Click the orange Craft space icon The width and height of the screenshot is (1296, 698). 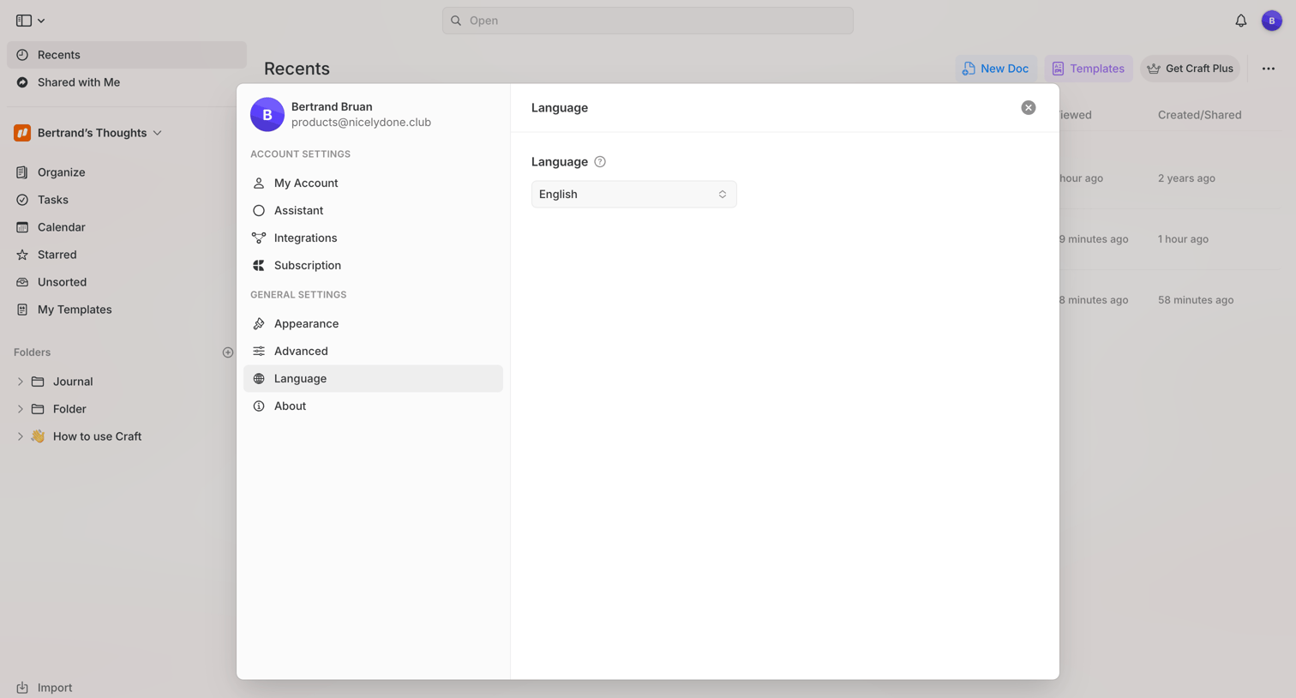coord(22,133)
